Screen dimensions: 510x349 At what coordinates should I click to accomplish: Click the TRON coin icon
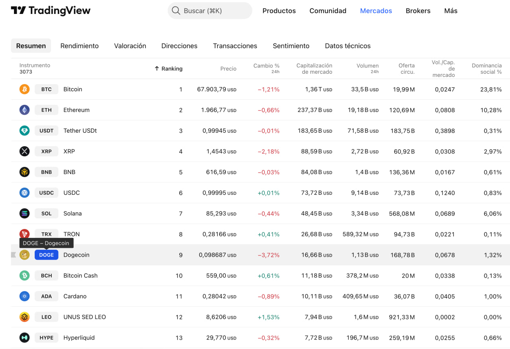coord(24,234)
